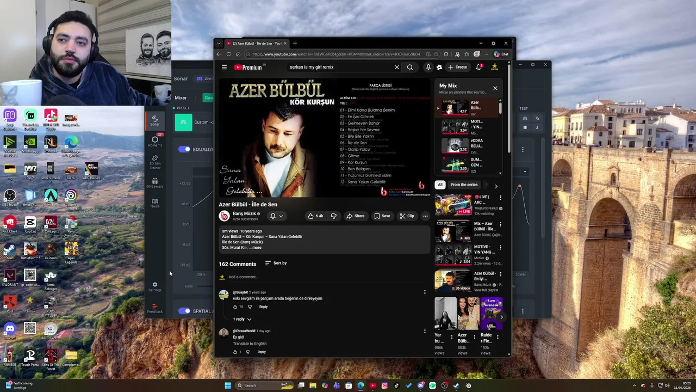The height and width of the screenshot is (392, 696).
Task: Reply to @SuaybK's comment
Action: (x=263, y=307)
